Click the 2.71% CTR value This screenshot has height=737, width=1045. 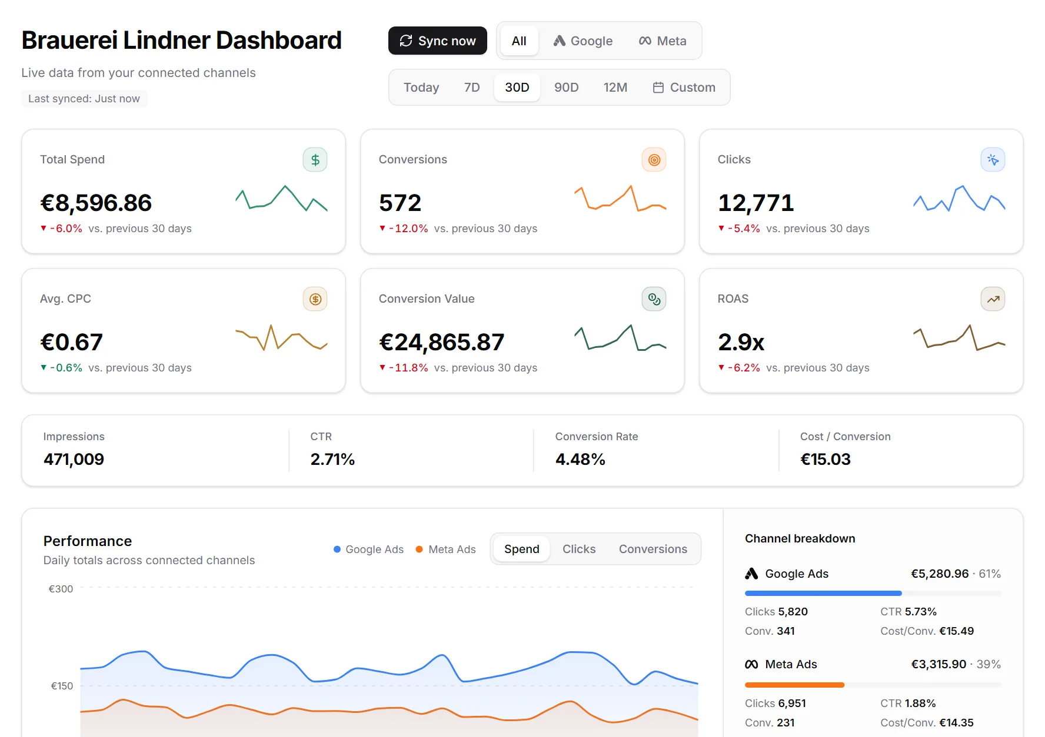332,459
